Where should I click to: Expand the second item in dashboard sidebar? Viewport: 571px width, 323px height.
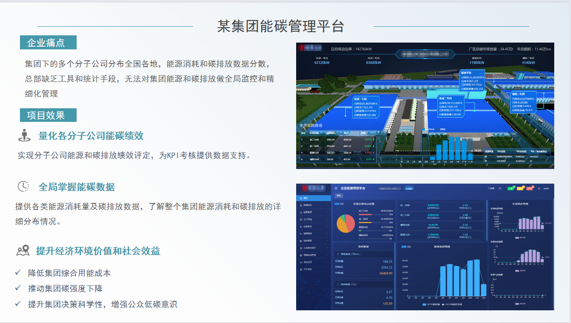[313, 205]
